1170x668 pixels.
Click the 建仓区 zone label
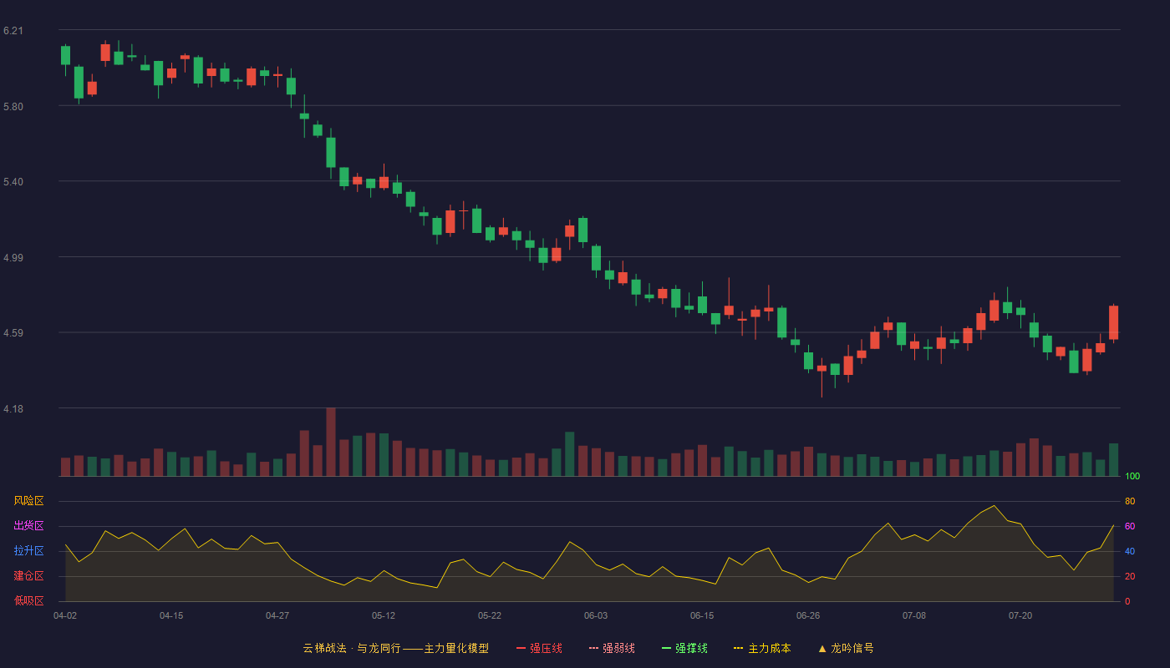28,576
